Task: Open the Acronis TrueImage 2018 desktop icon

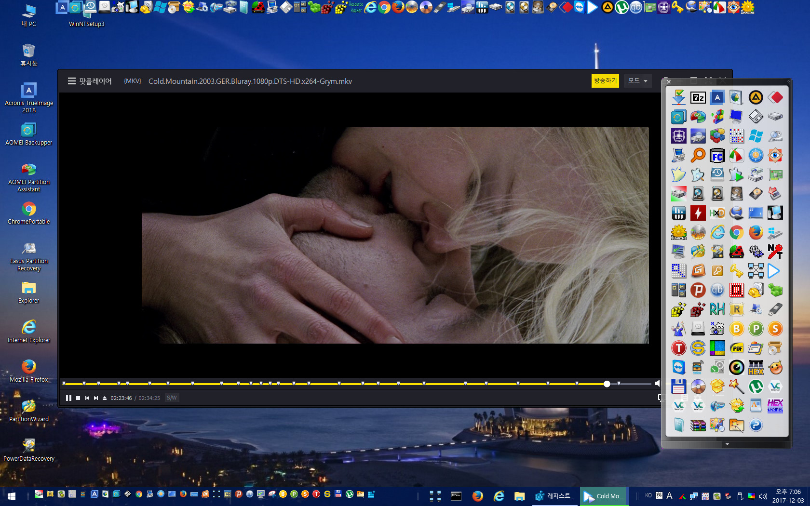Action: (29, 97)
